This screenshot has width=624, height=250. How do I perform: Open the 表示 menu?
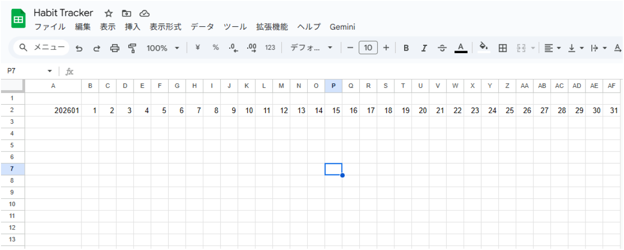pyautogui.click(x=108, y=27)
